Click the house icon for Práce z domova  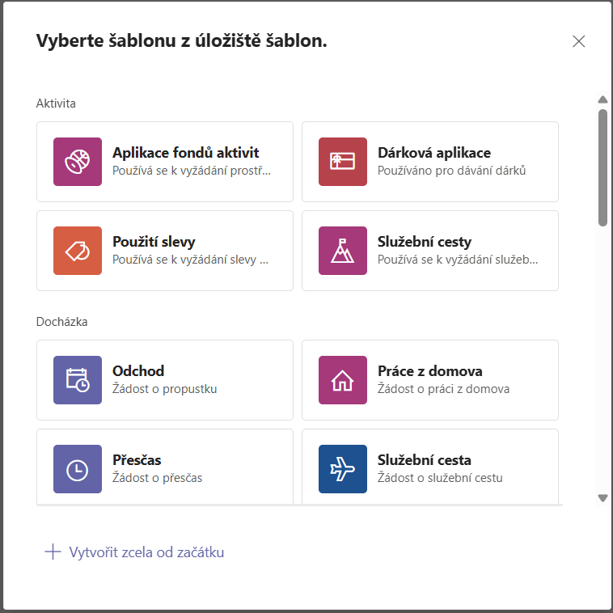coord(343,380)
